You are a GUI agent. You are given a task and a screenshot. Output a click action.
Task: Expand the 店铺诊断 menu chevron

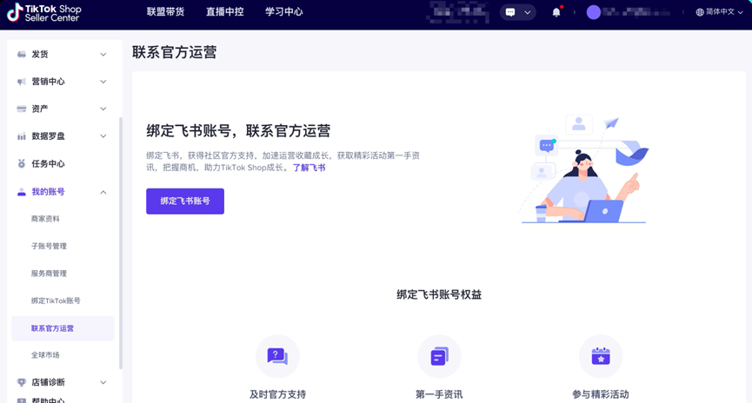click(x=103, y=382)
